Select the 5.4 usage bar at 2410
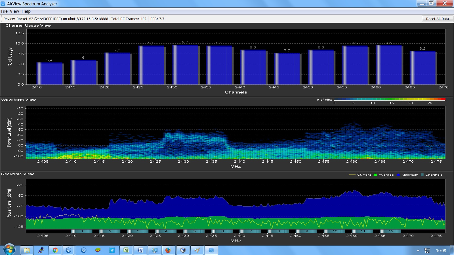The height and width of the screenshot is (255, 454). click(x=50, y=74)
